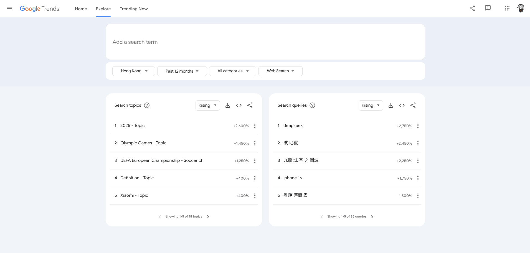530x253 pixels.
Task: Share the Search queries card
Action: [x=413, y=105]
